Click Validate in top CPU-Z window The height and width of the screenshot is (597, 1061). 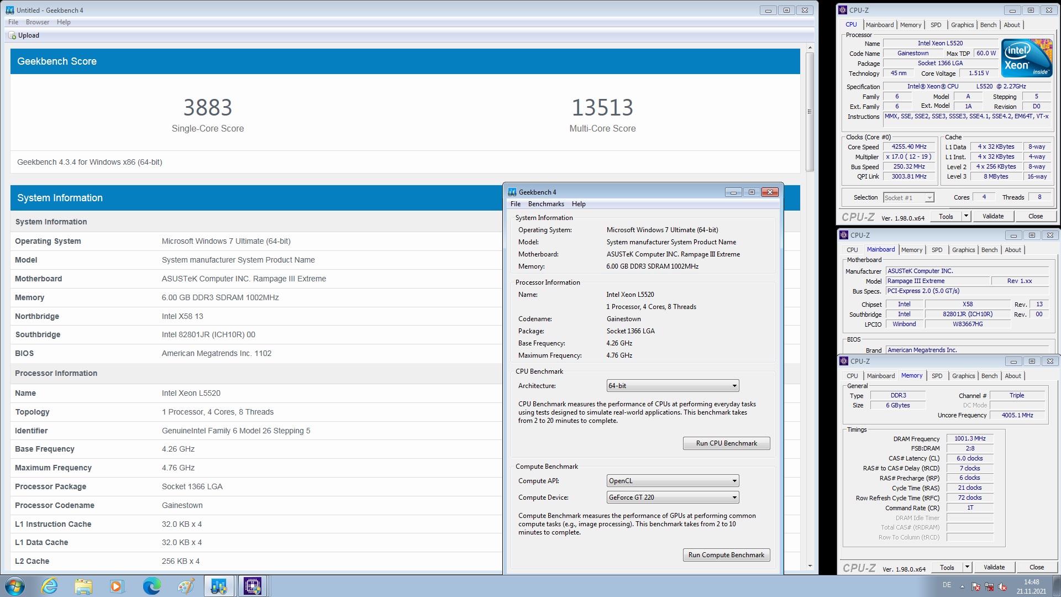tap(993, 216)
